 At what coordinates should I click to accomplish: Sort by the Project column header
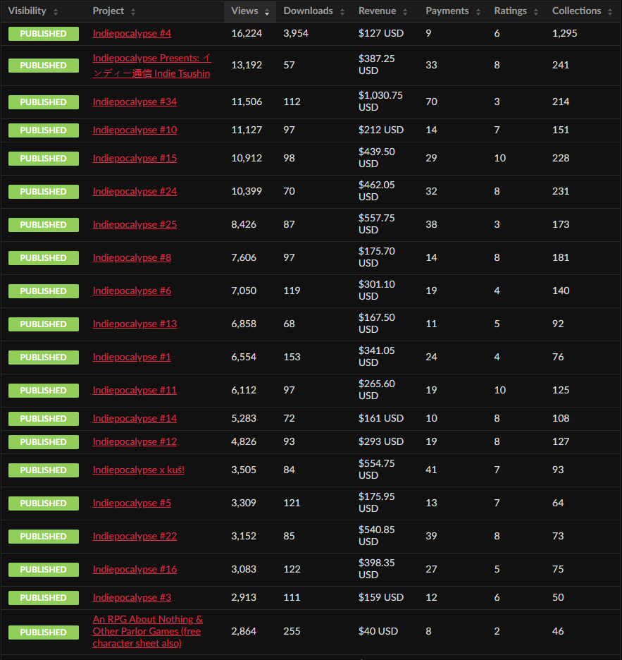coord(114,11)
